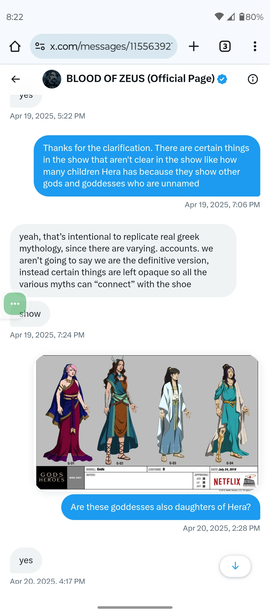Open the goddess model sheet image
This screenshot has height=615, width=270.
(147, 422)
